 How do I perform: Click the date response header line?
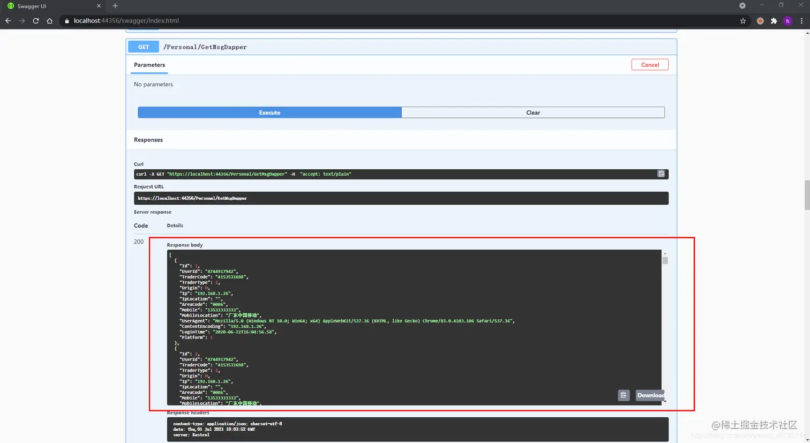pos(214,429)
